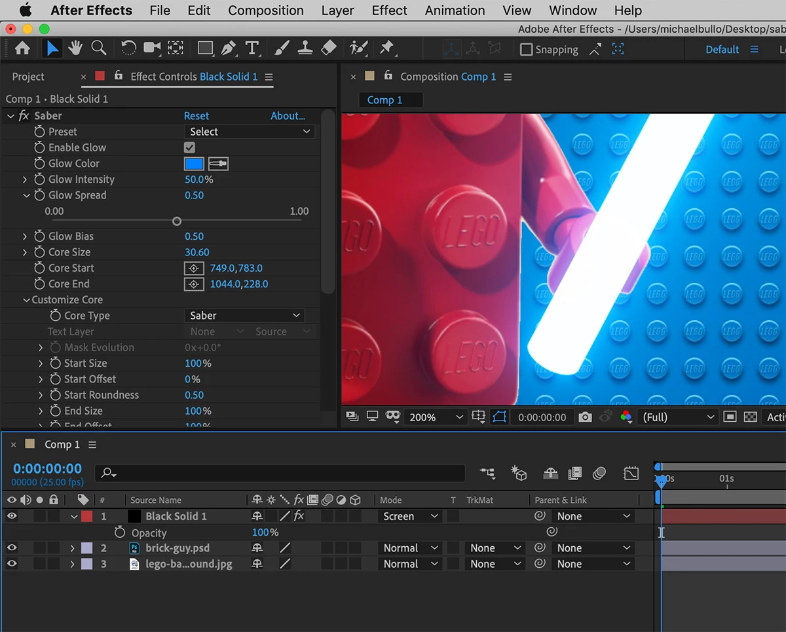786x632 pixels.
Task: Click Core End point picker crosshair
Action: pos(193,284)
